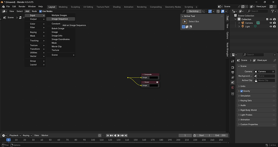Expand the Units panel
278x147 pixels.
tap(256, 86)
